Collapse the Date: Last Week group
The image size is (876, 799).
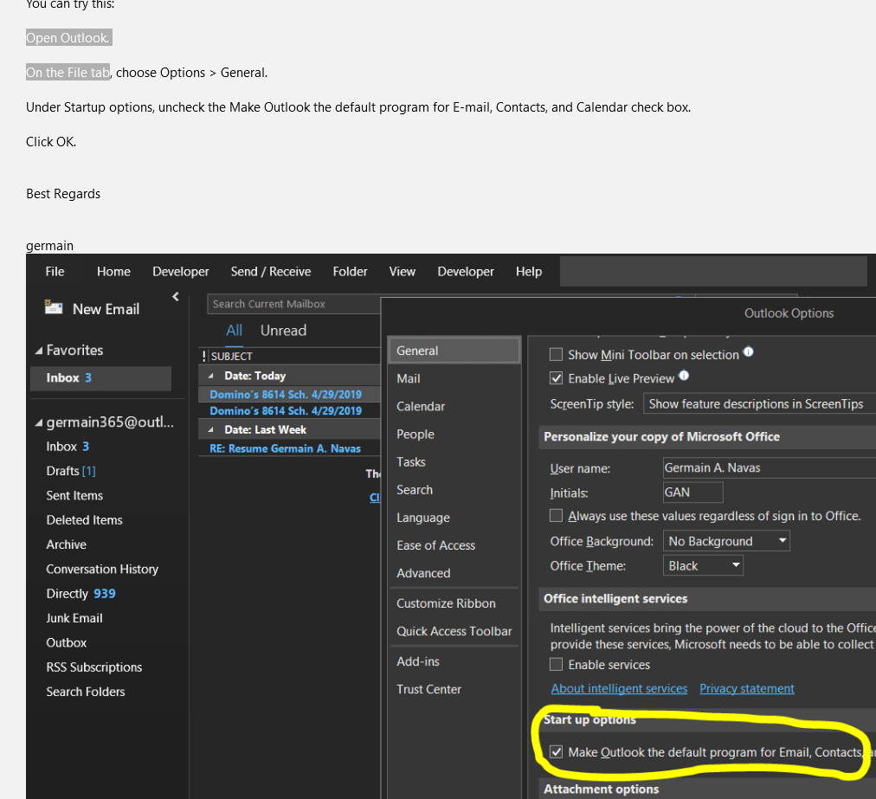[x=211, y=429]
